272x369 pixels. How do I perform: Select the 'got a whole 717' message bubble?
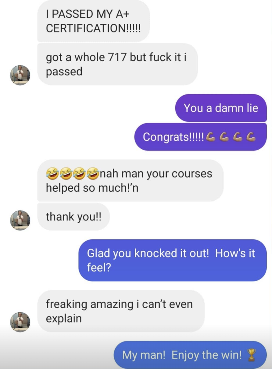click(x=117, y=64)
